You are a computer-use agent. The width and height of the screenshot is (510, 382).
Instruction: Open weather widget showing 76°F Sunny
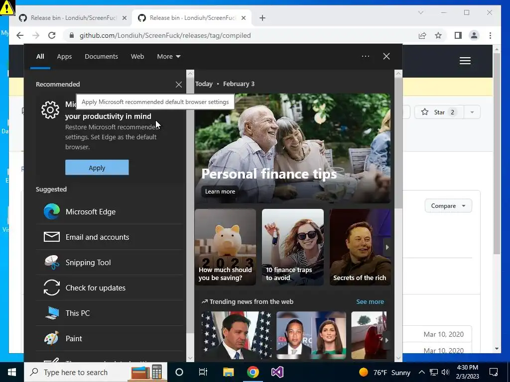[x=384, y=372]
